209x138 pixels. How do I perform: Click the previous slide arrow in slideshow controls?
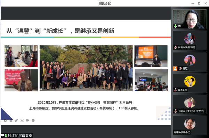tap(5, 120)
